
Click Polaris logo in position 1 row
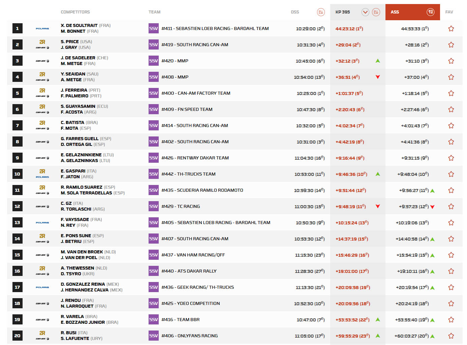pyautogui.click(x=42, y=29)
